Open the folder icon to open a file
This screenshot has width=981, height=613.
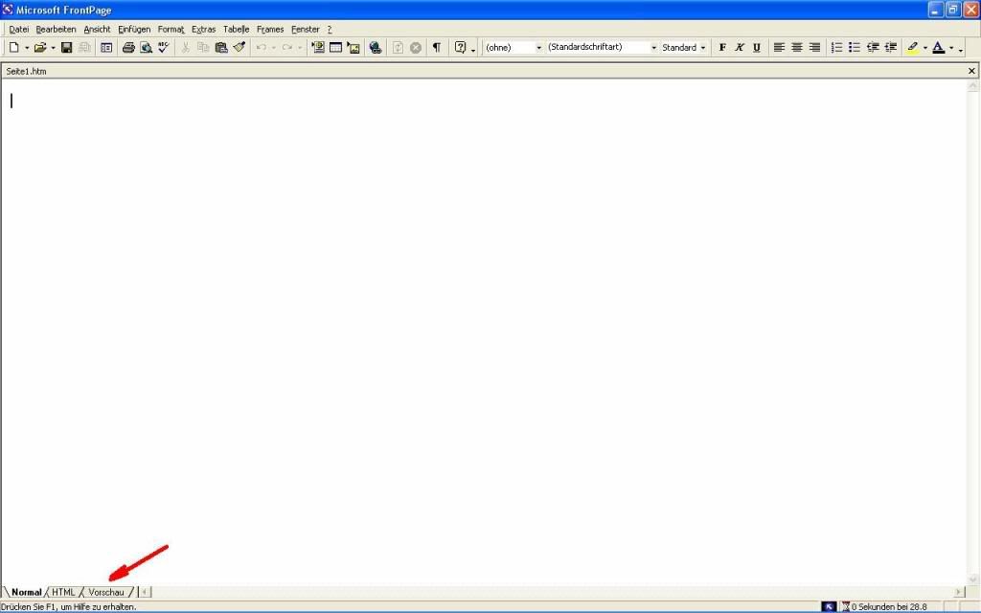pos(40,48)
